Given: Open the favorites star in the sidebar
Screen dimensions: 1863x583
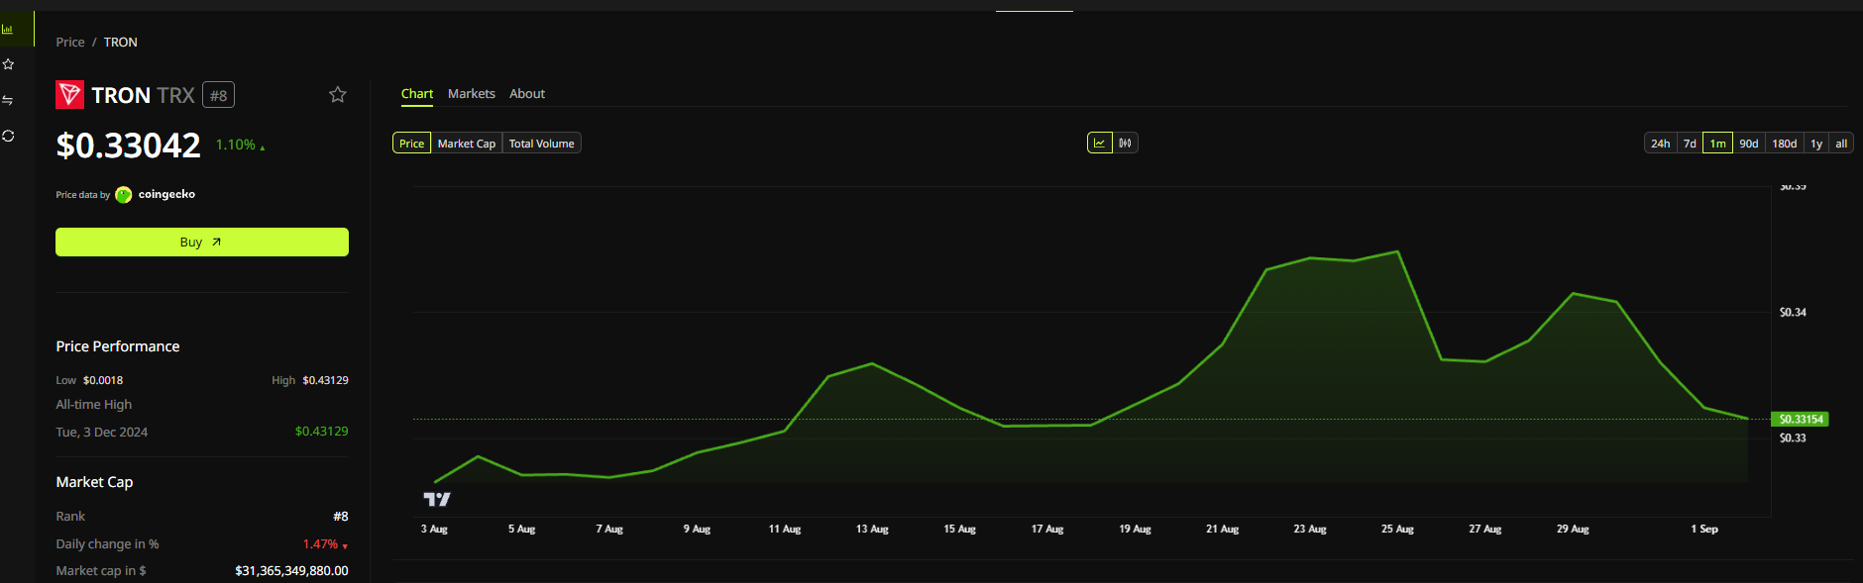Looking at the screenshot, I should [x=8, y=64].
